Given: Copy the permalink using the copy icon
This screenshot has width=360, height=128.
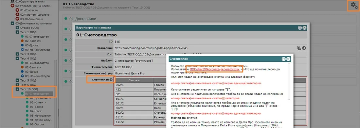Looking at the screenshot, I should [x=299, y=48].
